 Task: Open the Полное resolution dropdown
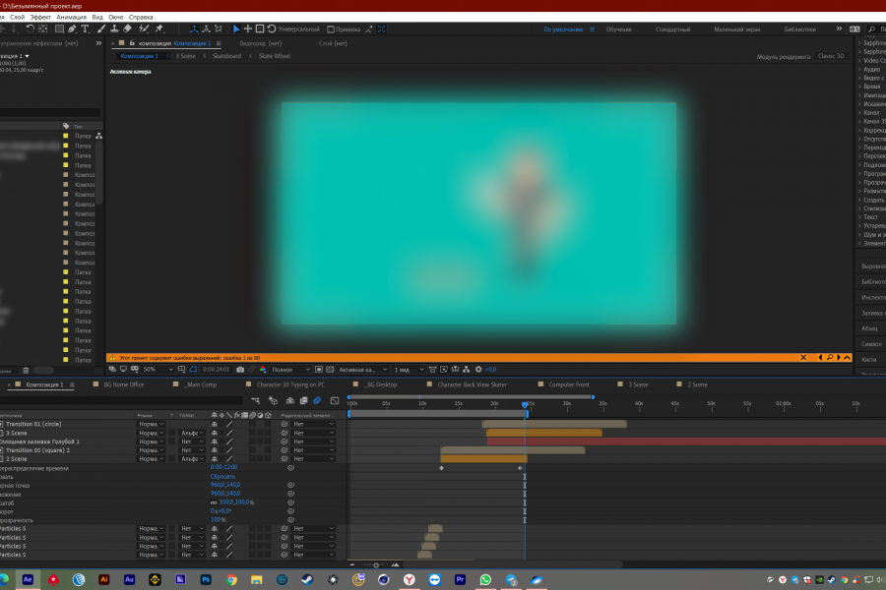291,370
